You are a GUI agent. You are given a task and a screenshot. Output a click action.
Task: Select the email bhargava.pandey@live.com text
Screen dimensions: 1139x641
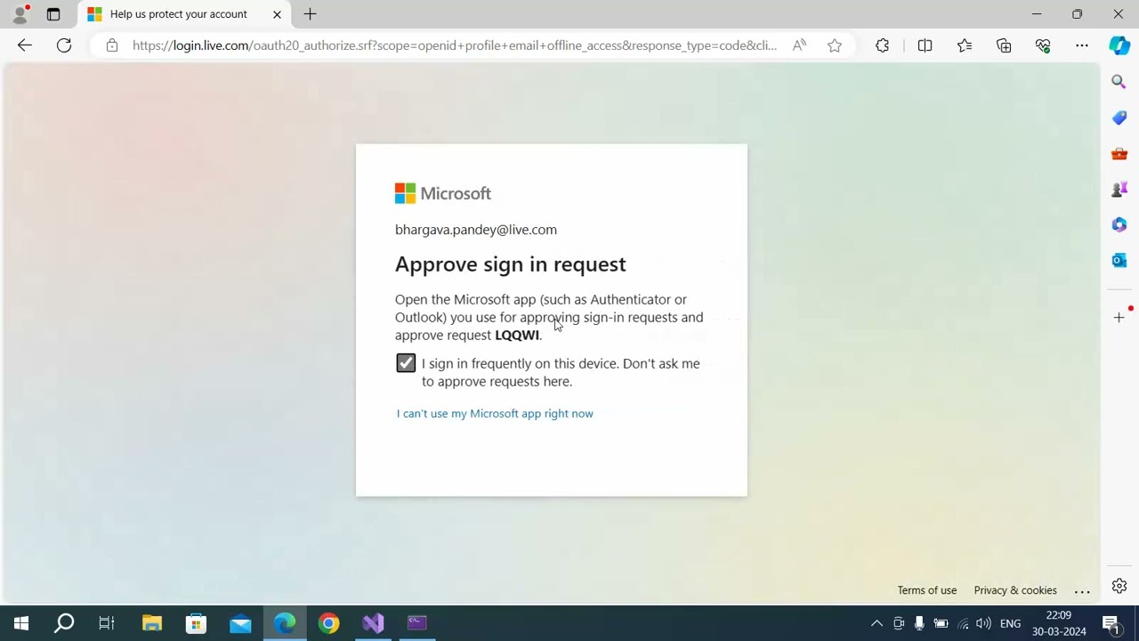point(476,230)
